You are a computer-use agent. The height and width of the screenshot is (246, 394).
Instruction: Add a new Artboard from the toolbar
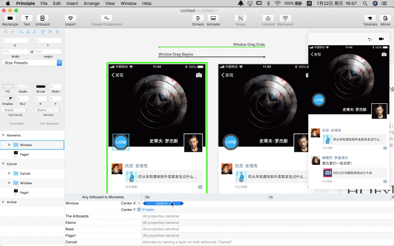[x=42, y=18]
